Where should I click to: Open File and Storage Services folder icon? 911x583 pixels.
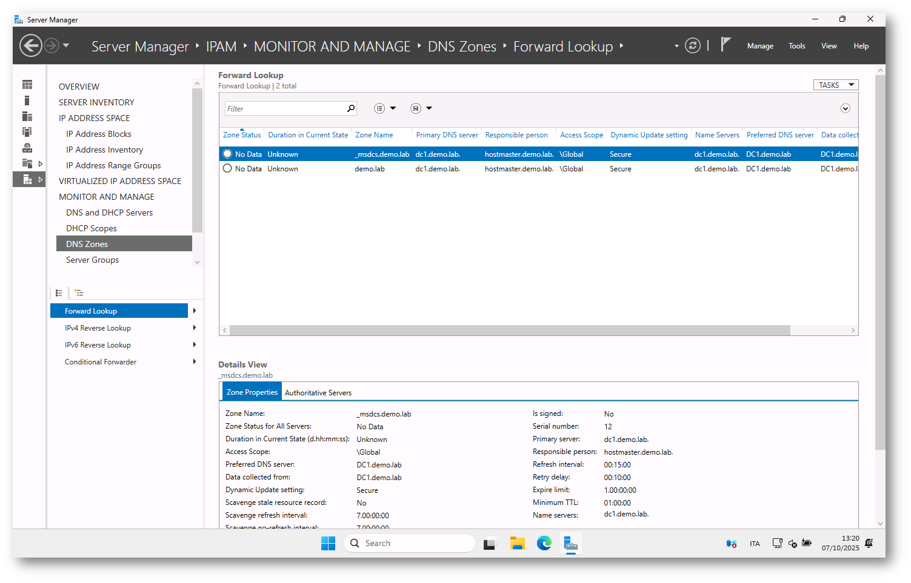[27, 163]
